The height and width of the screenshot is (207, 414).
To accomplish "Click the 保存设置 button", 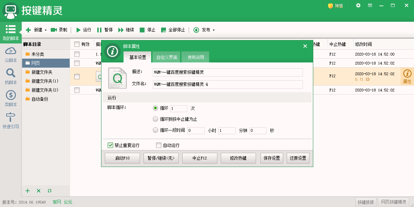I will 272,158.
